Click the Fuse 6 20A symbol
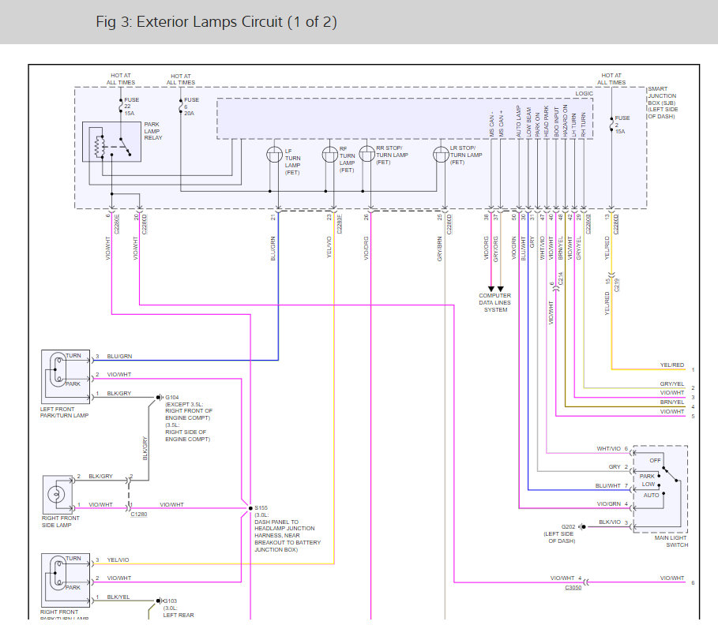The height and width of the screenshot is (640, 718). pos(181,107)
